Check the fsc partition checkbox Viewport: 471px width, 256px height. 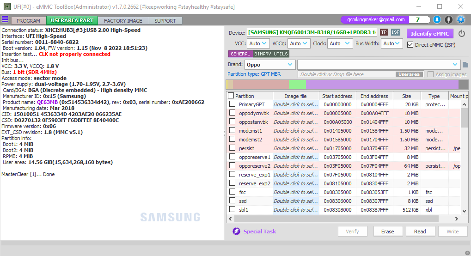click(232, 192)
